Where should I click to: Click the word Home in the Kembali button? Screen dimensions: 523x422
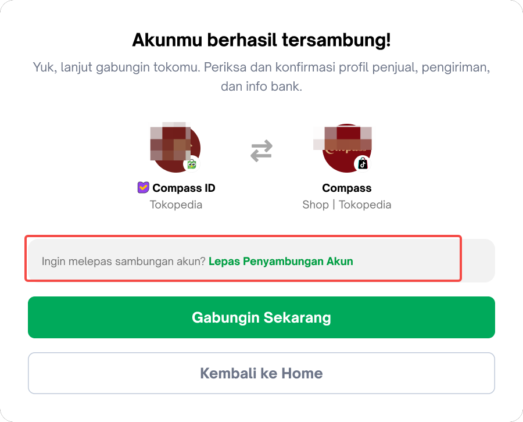click(300, 373)
